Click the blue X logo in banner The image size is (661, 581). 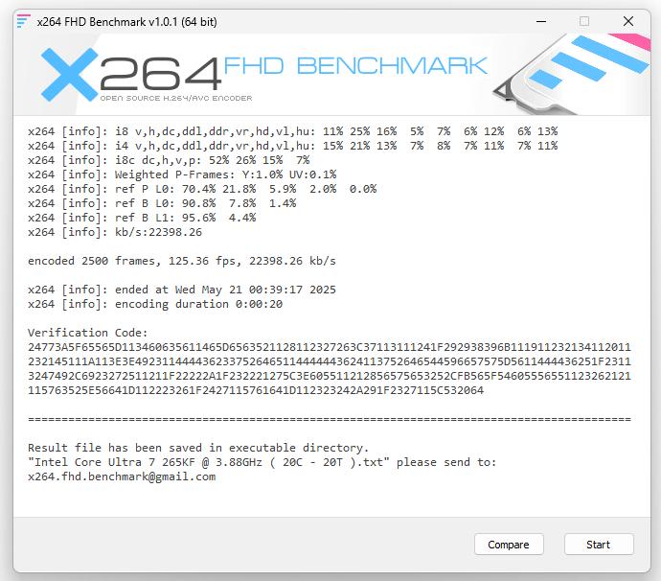click(x=69, y=75)
